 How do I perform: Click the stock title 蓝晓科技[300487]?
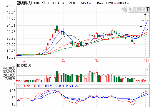tap(31, 3)
